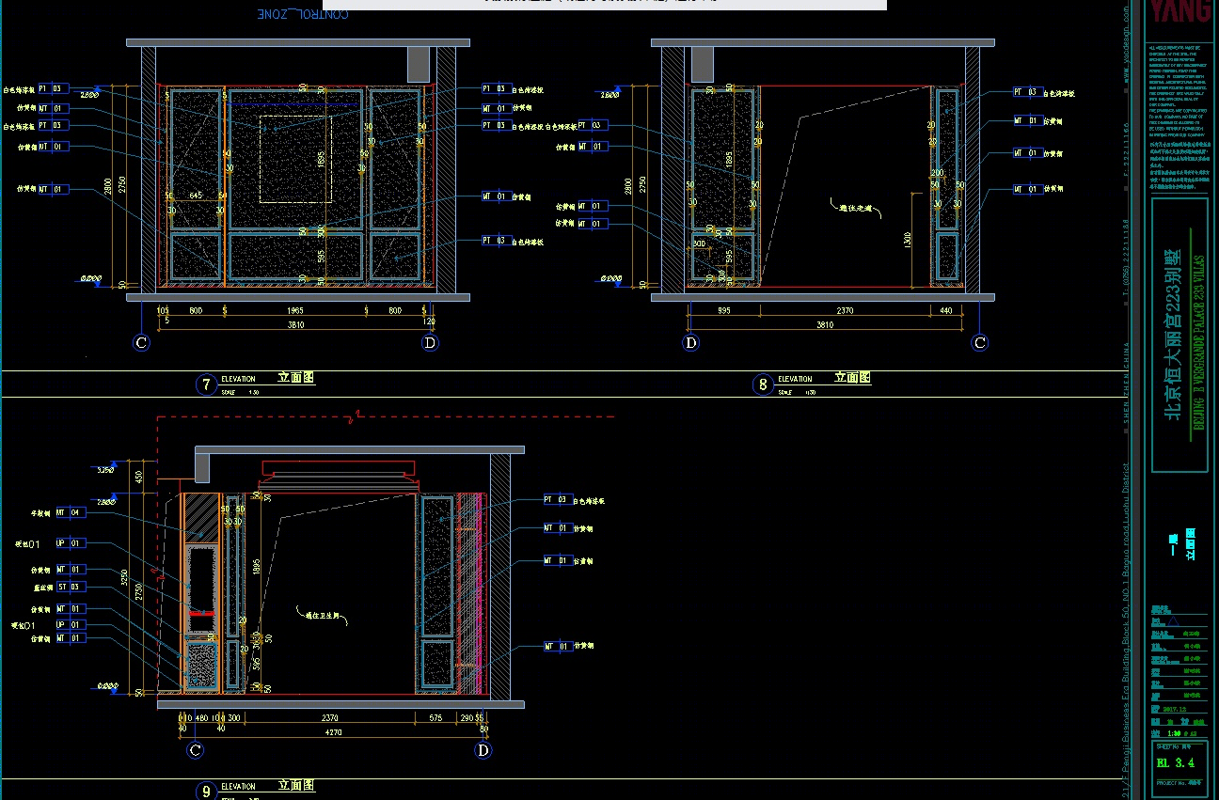The width and height of the screenshot is (1219, 800).
Task: Select topmost PT 03 tag right of elevation 7
Action: point(498,88)
